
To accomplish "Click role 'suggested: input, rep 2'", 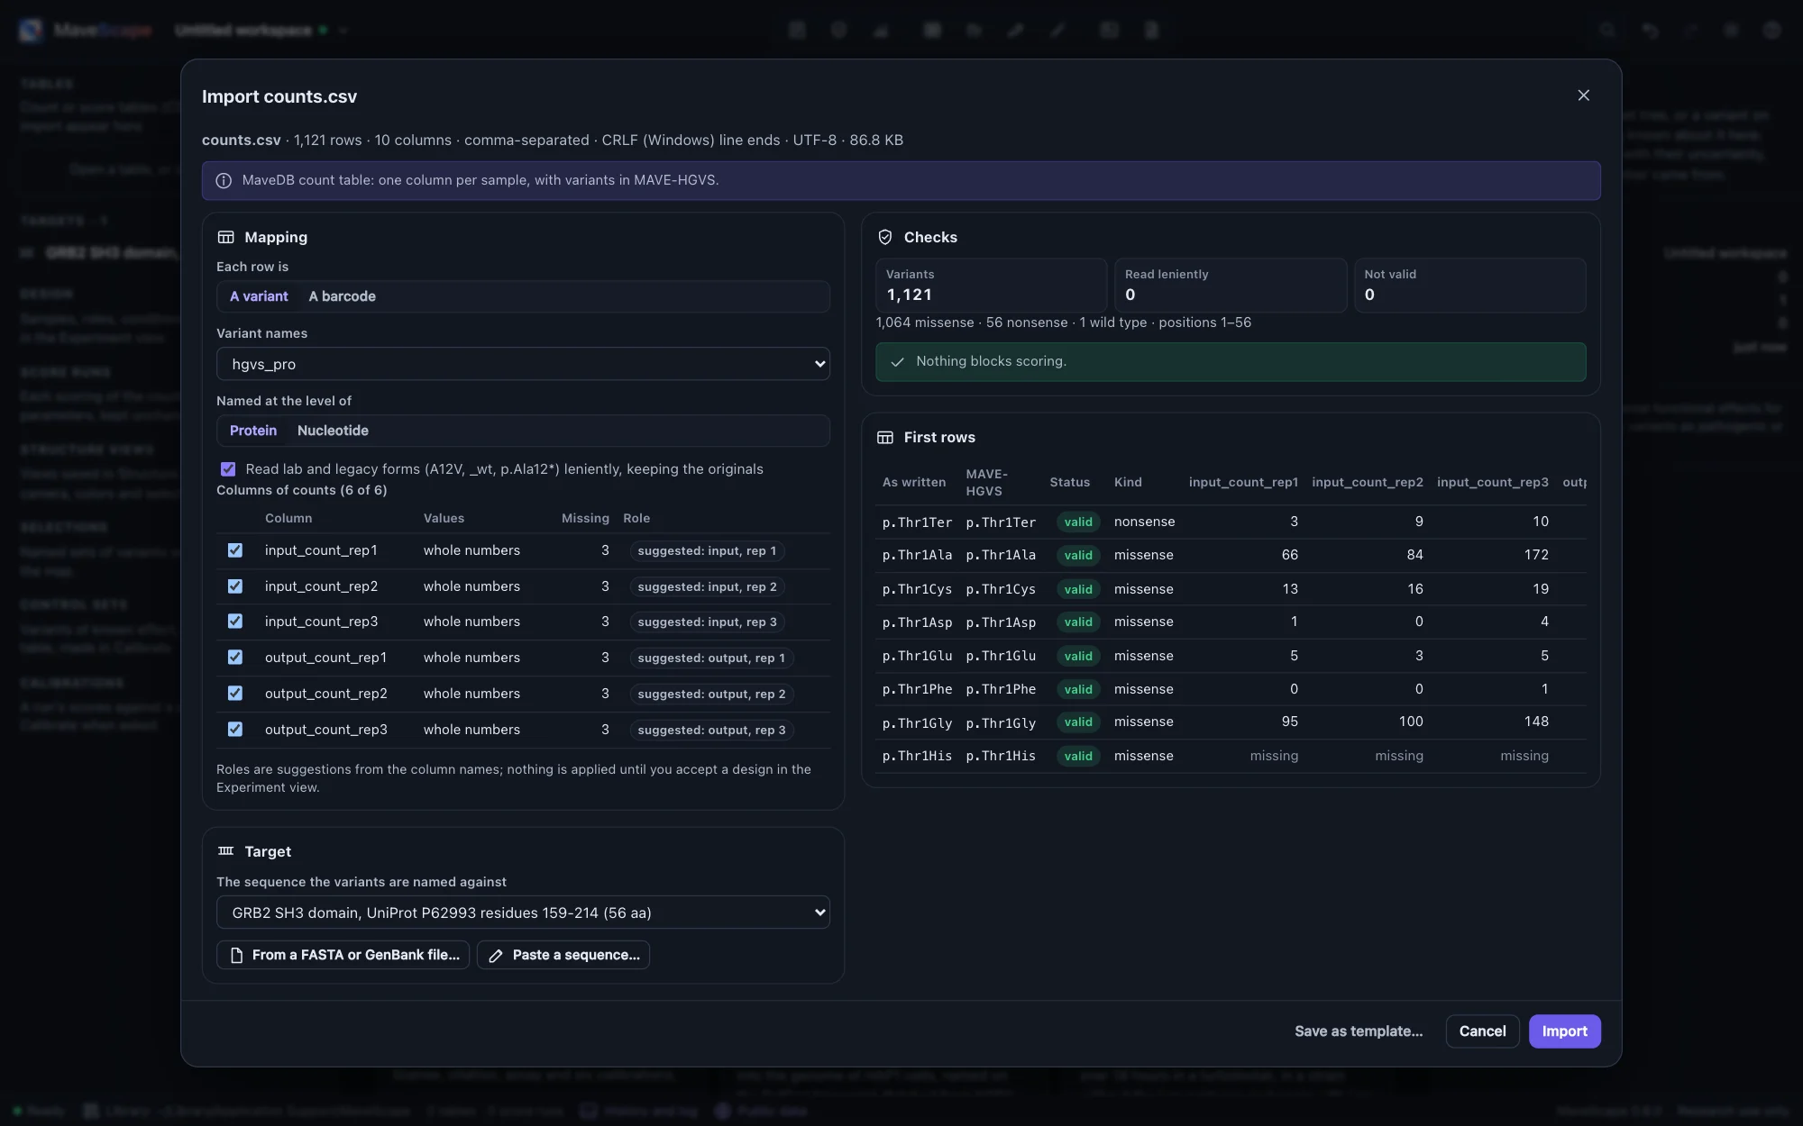I will [x=707, y=586].
